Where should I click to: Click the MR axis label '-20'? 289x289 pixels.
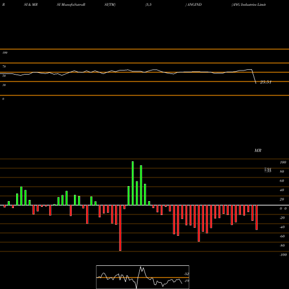tap(282, 218)
